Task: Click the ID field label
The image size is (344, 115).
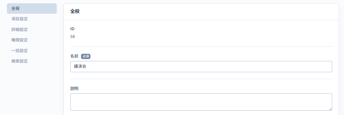Action: click(72, 29)
